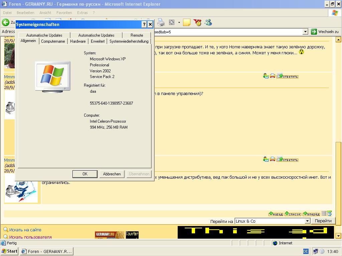Screen dimensions: 342x256
Task: Switch to threaded view icon near вперёд
Action: click(329, 214)
